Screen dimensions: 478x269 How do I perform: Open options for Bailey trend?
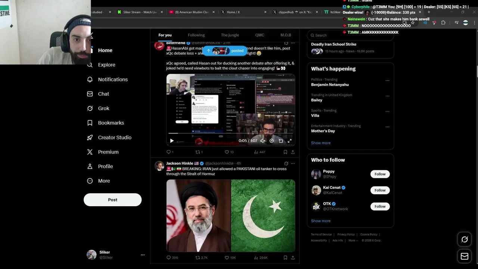pos(387,96)
